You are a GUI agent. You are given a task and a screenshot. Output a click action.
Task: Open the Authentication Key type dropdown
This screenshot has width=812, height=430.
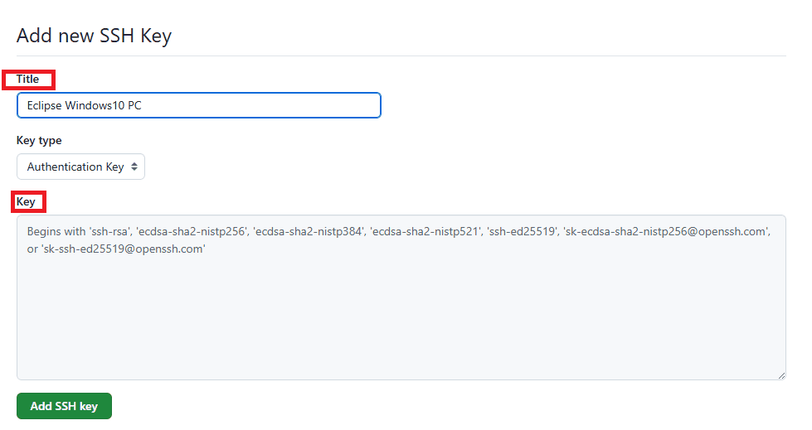(75, 167)
